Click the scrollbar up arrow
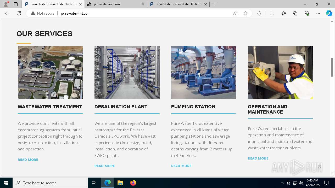335x188 pixels. 332,21
